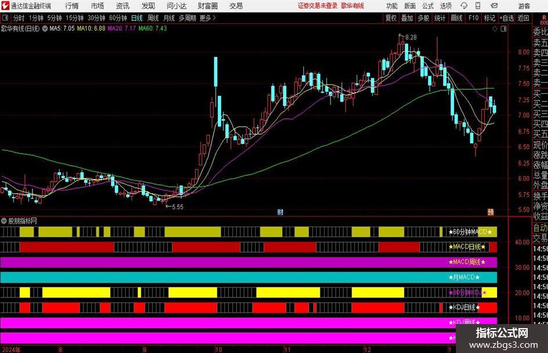Open the 交易 menu
Image resolution: width=548 pixels, height=353 pixels.
236,6
